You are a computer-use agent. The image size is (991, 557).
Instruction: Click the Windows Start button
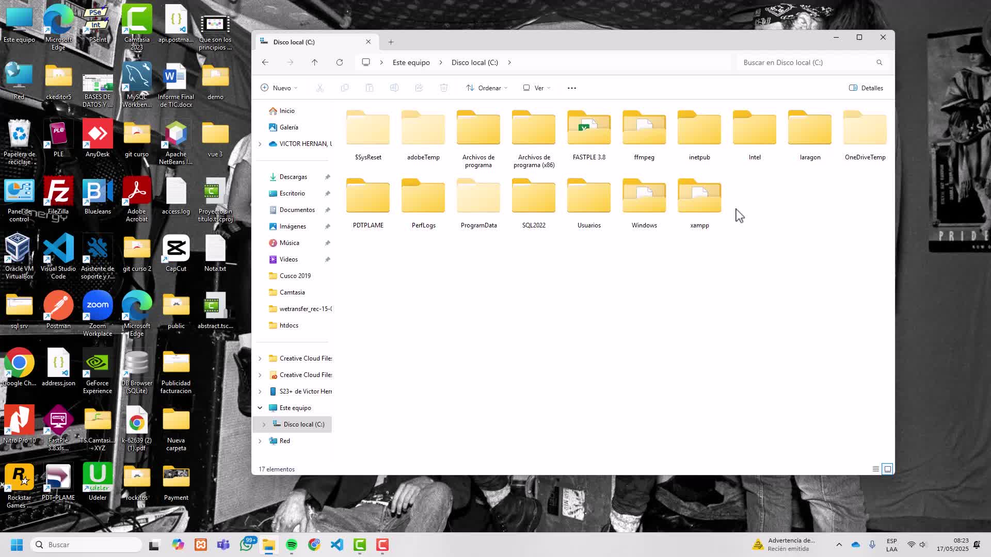pyautogui.click(x=17, y=545)
